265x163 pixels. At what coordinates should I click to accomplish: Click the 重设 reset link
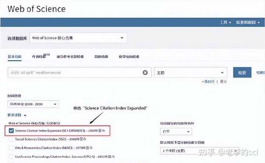coord(223,81)
